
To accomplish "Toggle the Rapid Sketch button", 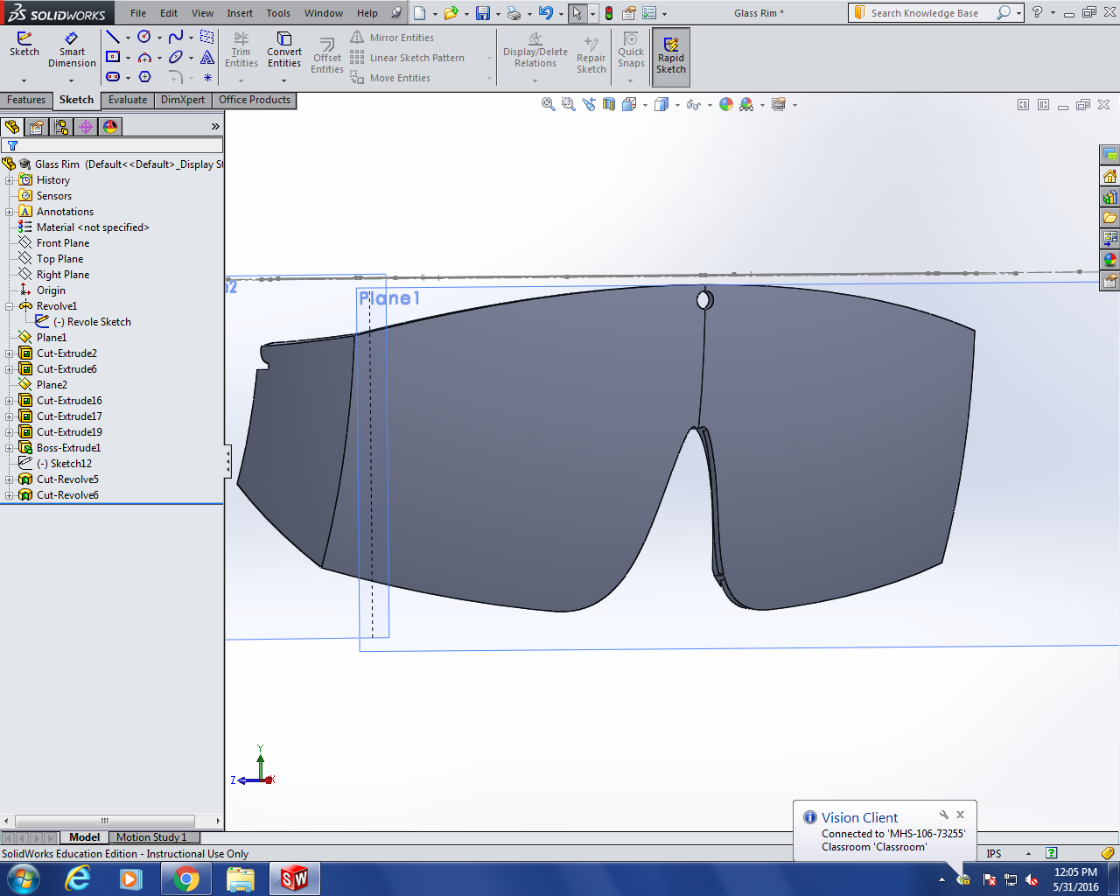I will 671,57.
